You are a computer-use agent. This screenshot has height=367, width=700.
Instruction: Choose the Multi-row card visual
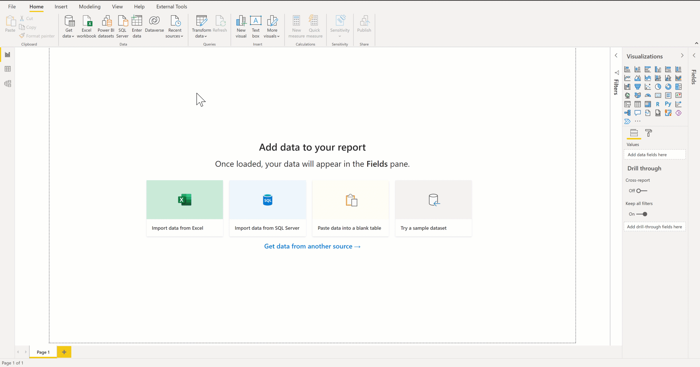[x=668, y=95]
